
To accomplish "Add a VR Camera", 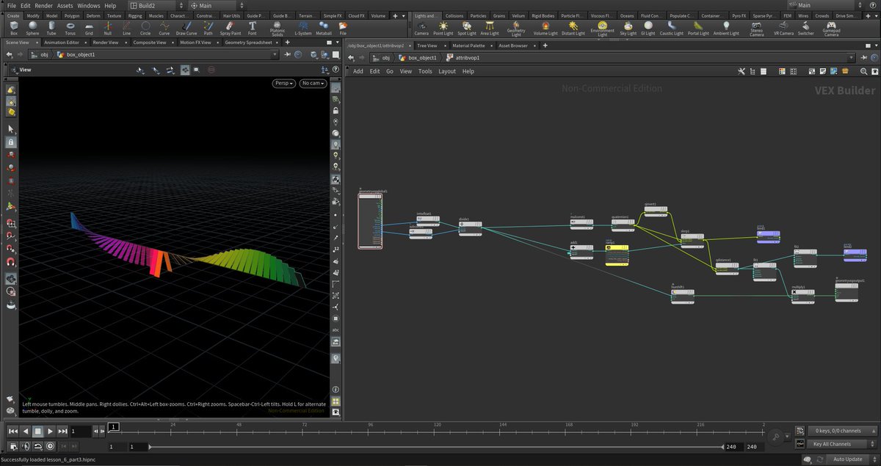I will (784, 28).
